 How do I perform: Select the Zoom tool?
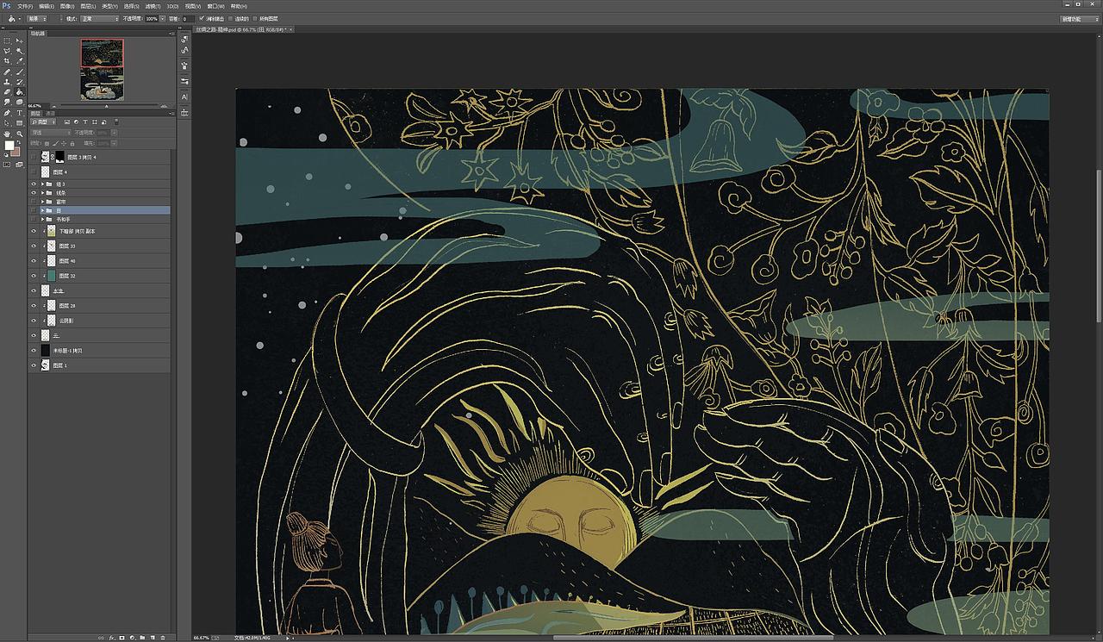pos(19,134)
